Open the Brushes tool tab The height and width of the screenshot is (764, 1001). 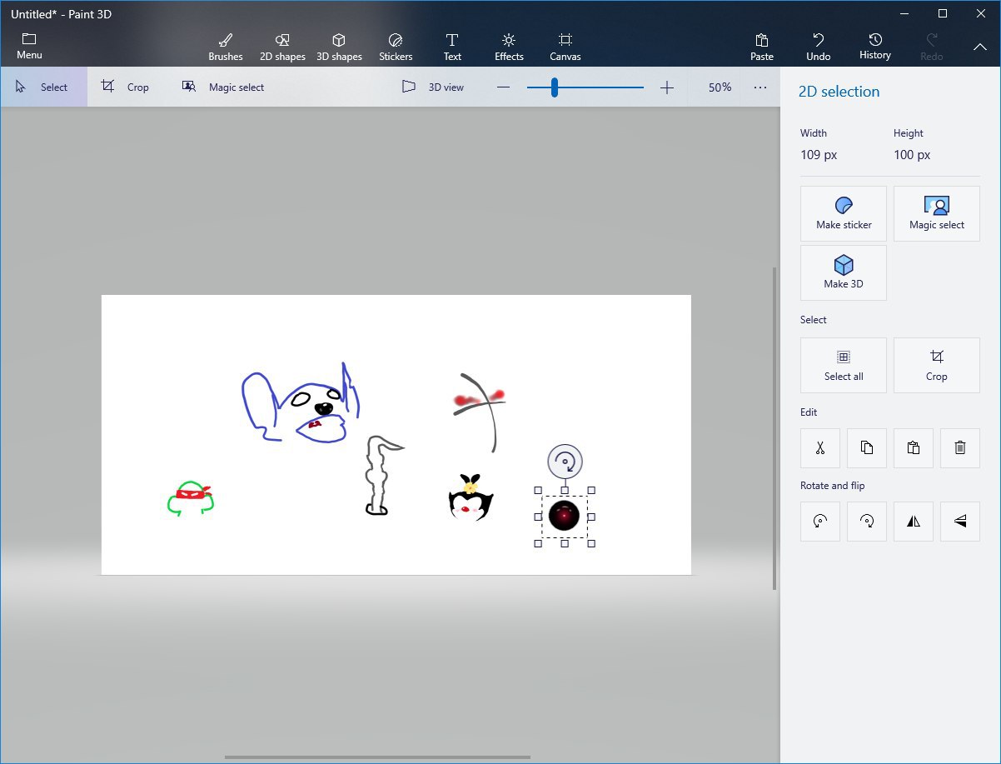pyautogui.click(x=226, y=47)
